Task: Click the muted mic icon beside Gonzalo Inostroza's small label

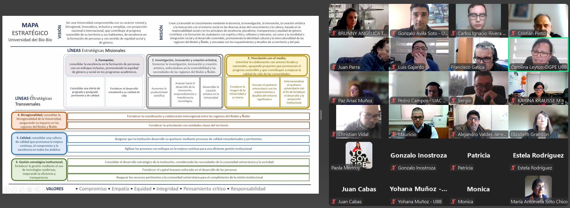Action: coord(394,168)
